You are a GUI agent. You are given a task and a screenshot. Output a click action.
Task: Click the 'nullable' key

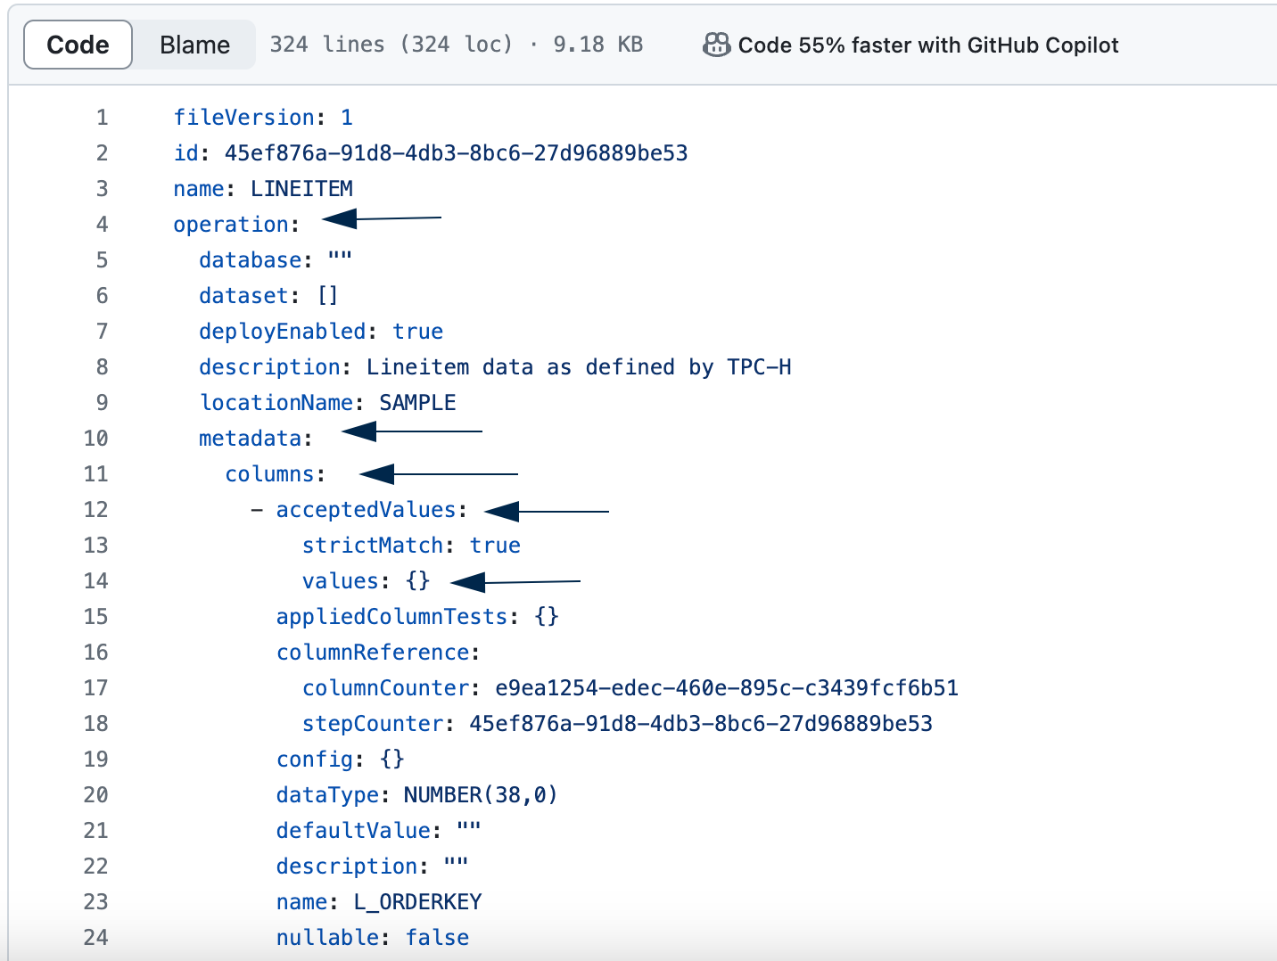coord(327,938)
